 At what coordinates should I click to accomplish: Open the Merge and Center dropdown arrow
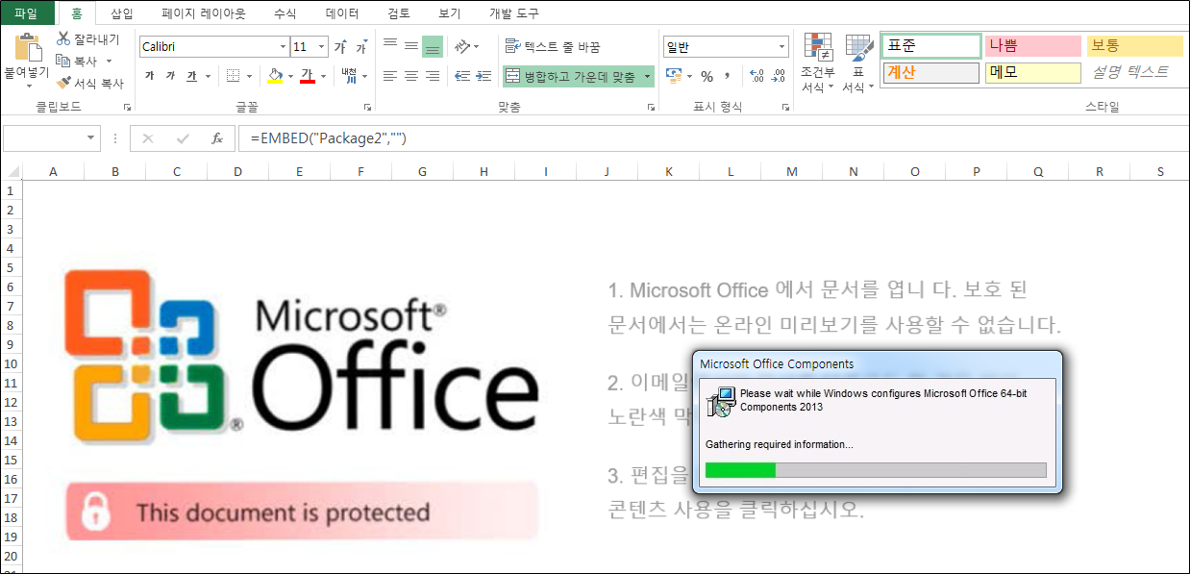(648, 76)
